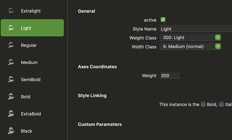Select the Extralight instance icon
The width and height of the screenshot is (232, 140).
click(x=11, y=11)
